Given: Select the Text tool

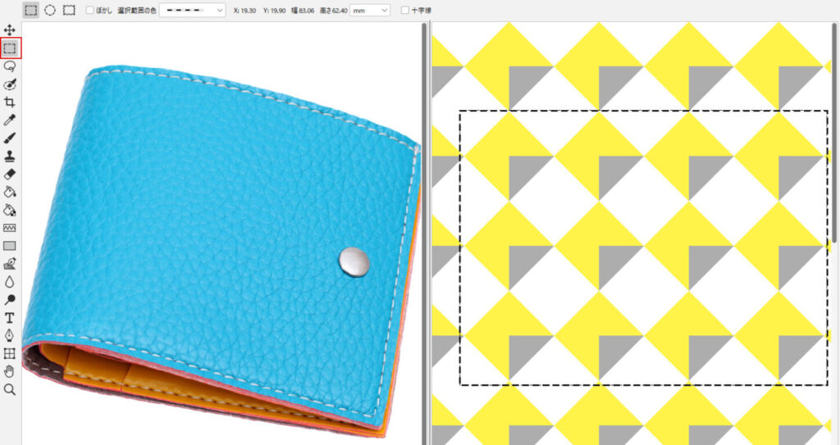Looking at the screenshot, I should (10, 318).
